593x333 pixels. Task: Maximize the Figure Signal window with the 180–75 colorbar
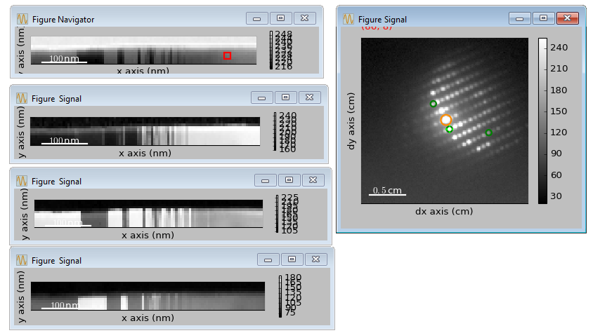pyautogui.click(x=292, y=259)
